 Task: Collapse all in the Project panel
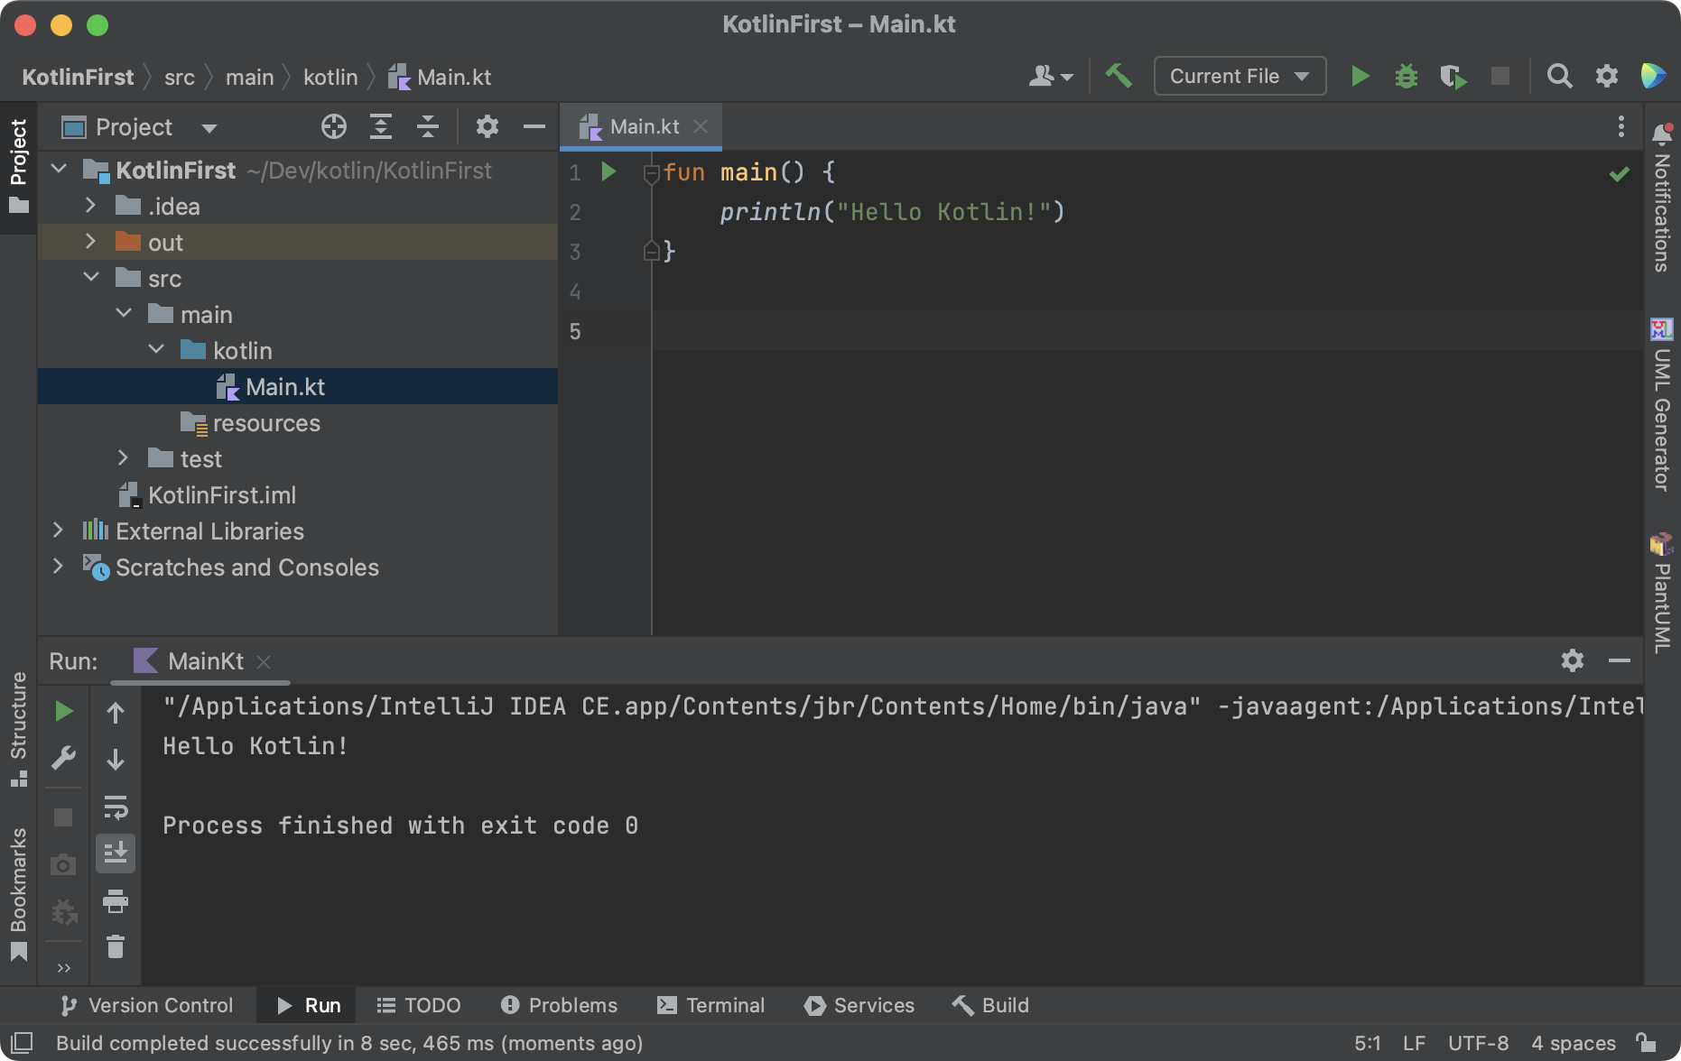[x=428, y=127]
